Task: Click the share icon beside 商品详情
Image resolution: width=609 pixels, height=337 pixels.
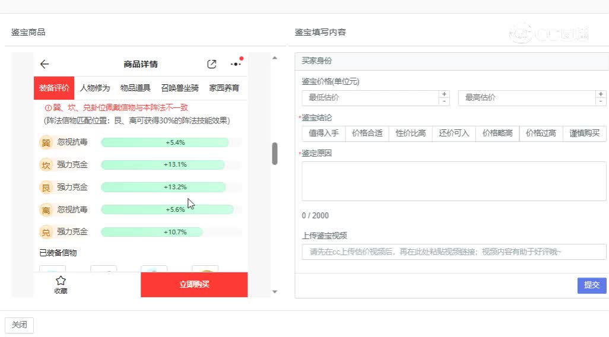Action: point(212,64)
